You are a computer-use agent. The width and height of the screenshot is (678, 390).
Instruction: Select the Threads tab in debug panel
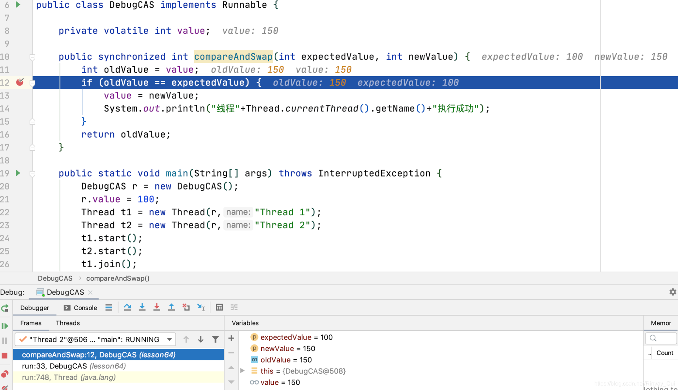point(67,323)
